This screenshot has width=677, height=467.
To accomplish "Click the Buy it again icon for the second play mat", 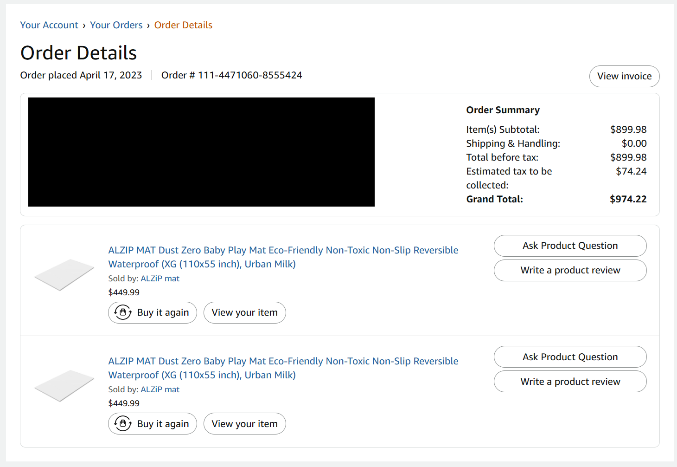I will [123, 423].
